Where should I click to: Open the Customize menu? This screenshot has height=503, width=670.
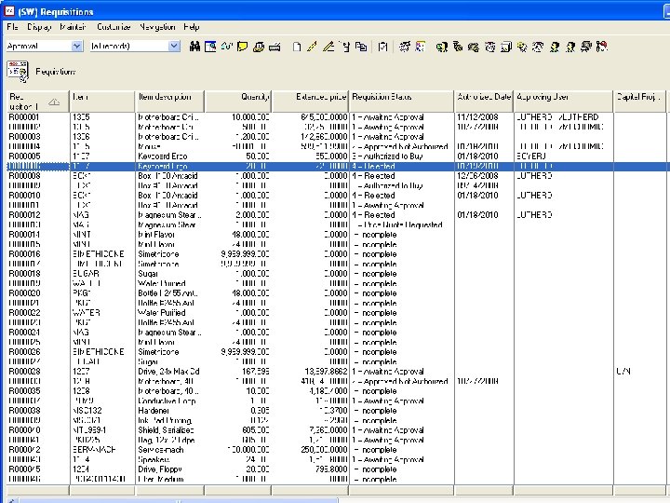[x=114, y=27]
